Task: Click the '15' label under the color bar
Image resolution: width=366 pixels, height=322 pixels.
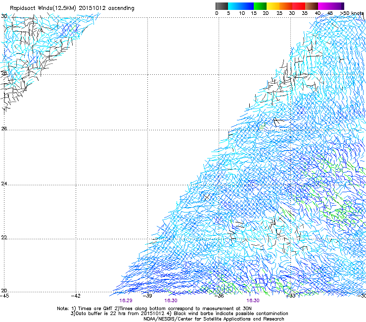Action: [x=254, y=13]
